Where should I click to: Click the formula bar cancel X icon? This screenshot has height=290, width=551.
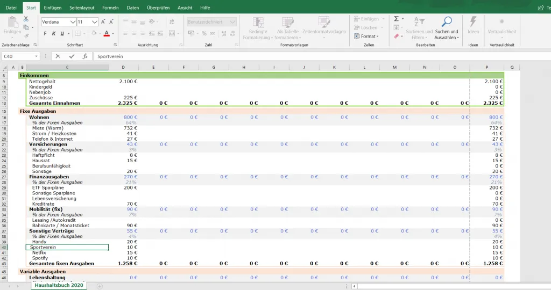[x=58, y=56]
